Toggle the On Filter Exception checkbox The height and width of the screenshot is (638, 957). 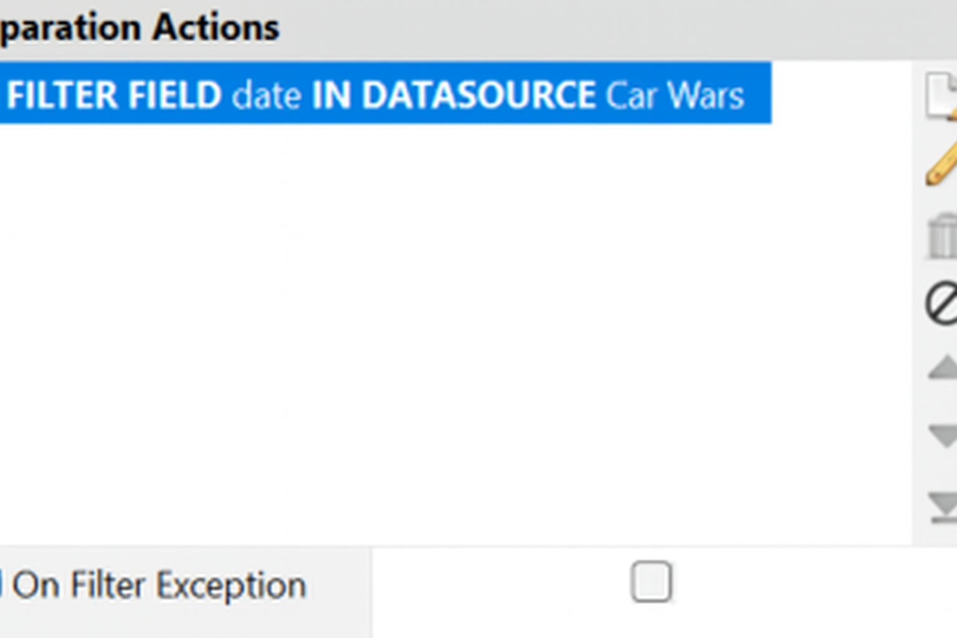[651, 582]
